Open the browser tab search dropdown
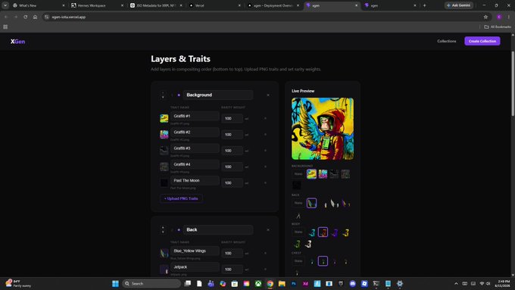515x290 pixels. pyautogui.click(x=5, y=5)
